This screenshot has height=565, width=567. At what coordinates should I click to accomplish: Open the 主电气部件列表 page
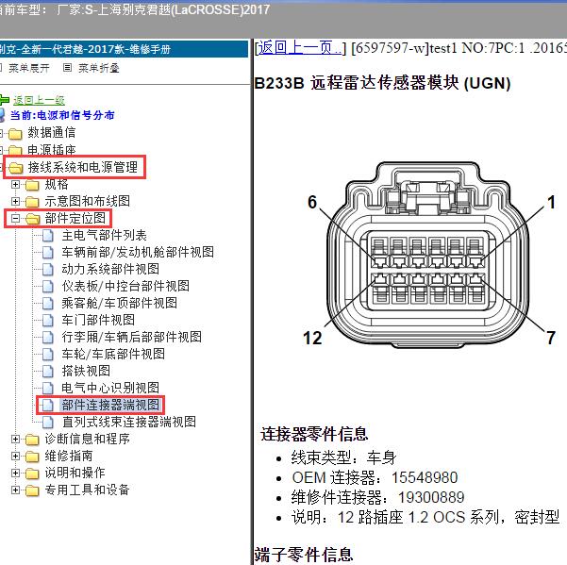click(104, 235)
